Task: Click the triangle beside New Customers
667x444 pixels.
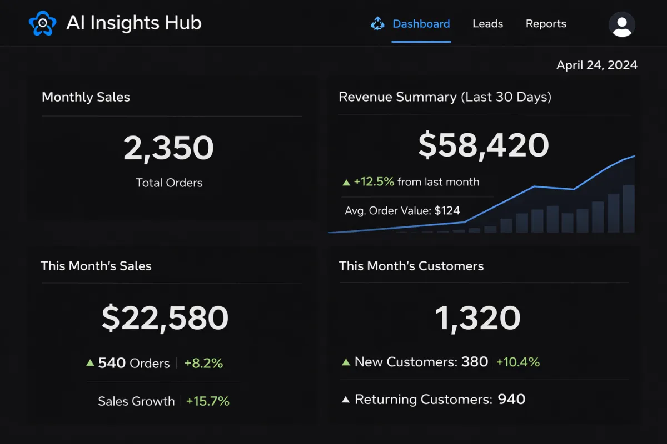Action: click(x=346, y=361)
